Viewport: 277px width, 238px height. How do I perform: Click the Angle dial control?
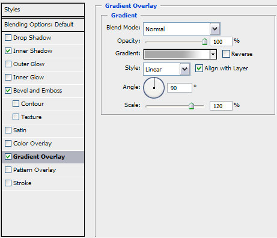pos(154,88)
